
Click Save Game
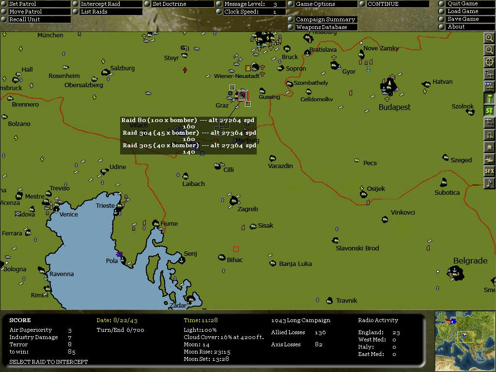466,19
